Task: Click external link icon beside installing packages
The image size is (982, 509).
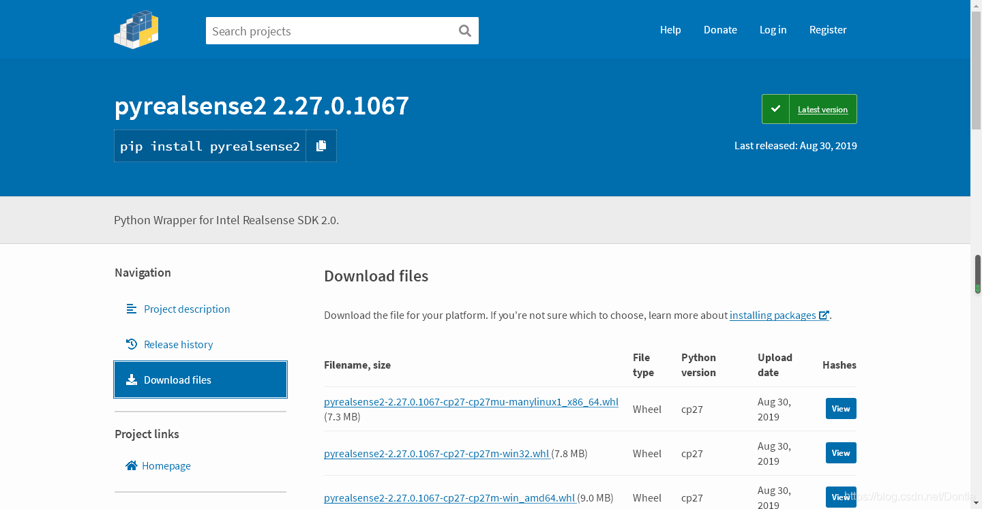Action: pyautogui.click(x=824, y=315)
